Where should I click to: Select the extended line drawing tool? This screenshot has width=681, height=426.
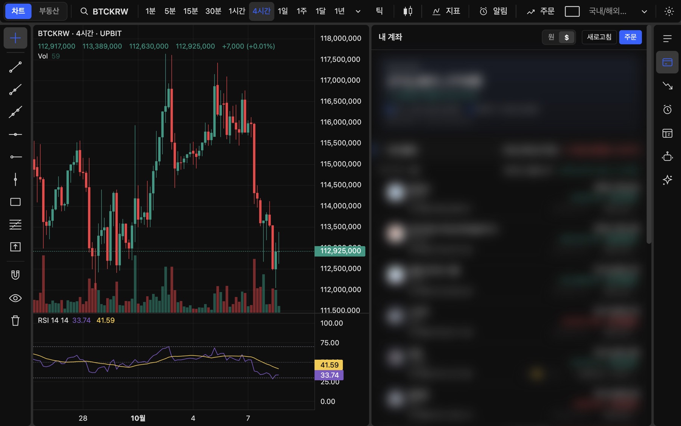[16, 112]
